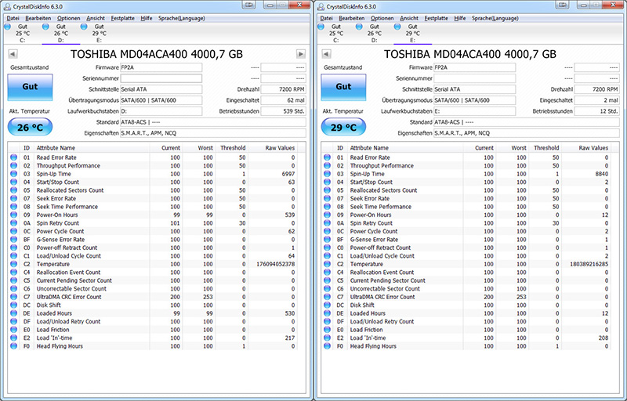Viewport: 627px width, 401px height.
Task: Select drive C: tab in left window
Action: click(22, 33)
